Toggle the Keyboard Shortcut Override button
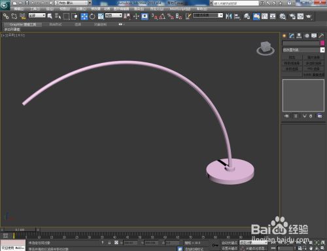Image resolution: width=327 pixels, height=251 pixels. tap(145, 16)
